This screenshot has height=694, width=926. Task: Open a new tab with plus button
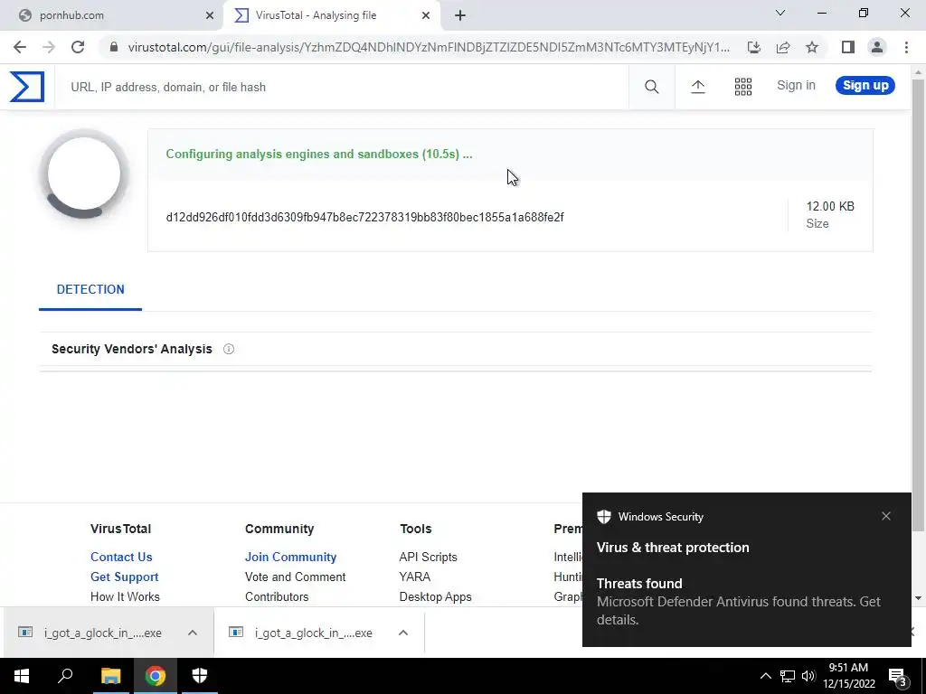460,15
